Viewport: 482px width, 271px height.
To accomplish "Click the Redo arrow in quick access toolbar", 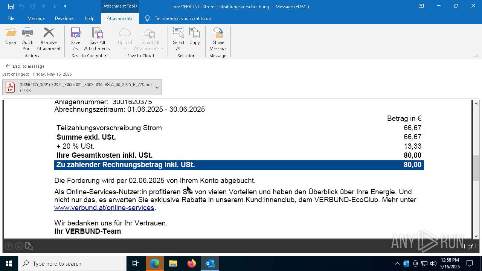I will (33, 6).
